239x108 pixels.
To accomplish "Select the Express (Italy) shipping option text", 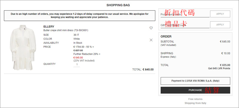I will point(168,57).
